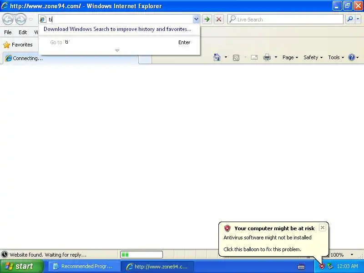Image resolution: width=364 pixels, height=273 pixels.
Task: Switch to Recommended Progr... taskbar window
Action: point(84,266)
